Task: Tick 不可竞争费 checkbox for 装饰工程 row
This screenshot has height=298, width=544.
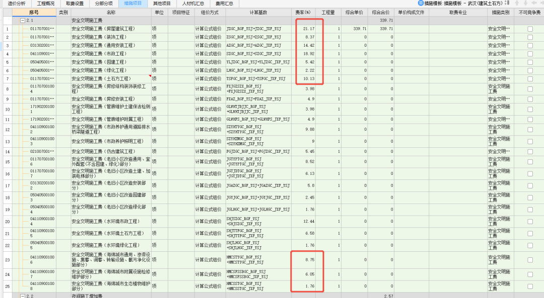Action: 530,37
